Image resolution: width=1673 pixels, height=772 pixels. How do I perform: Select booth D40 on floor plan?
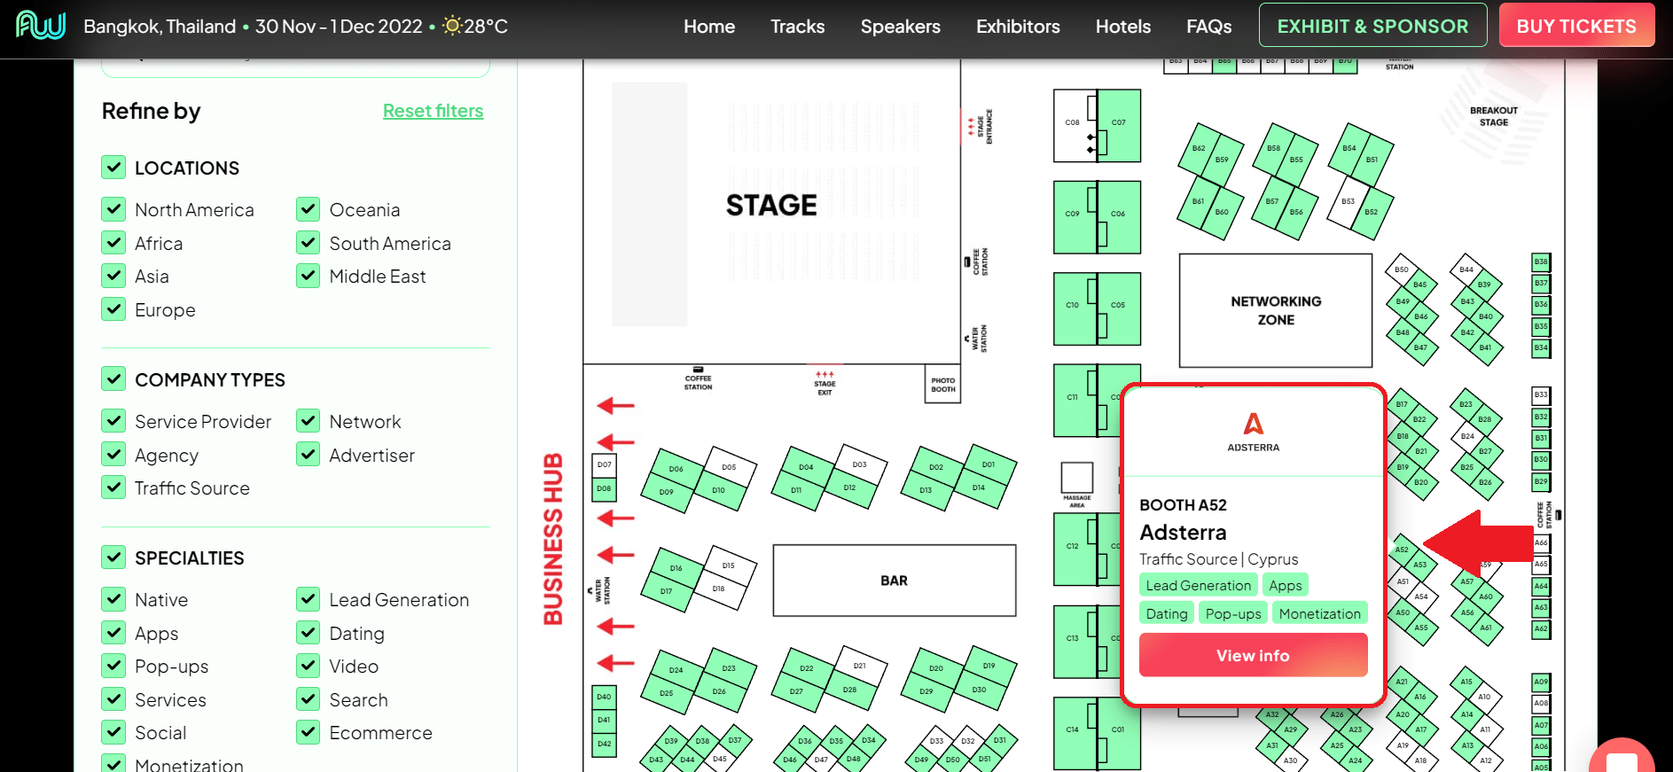tap(604, 697)
